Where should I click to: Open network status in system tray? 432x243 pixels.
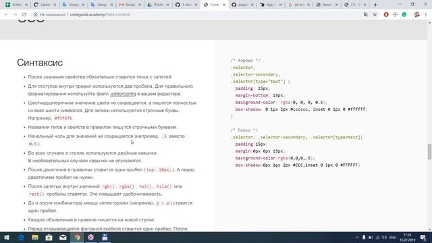click(x=378, y=238)
